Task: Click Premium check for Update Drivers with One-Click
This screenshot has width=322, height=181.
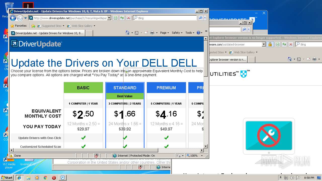Action: click(166, 138)
